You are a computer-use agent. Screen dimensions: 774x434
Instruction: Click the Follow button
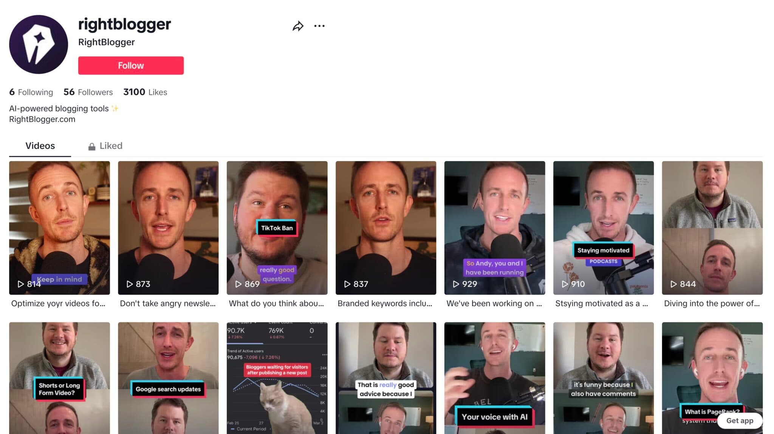click(131, 65)
